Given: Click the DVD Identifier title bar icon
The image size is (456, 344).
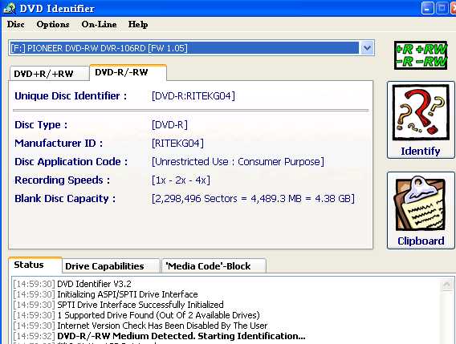Looking at the screenshot, I should click(10, 8).
